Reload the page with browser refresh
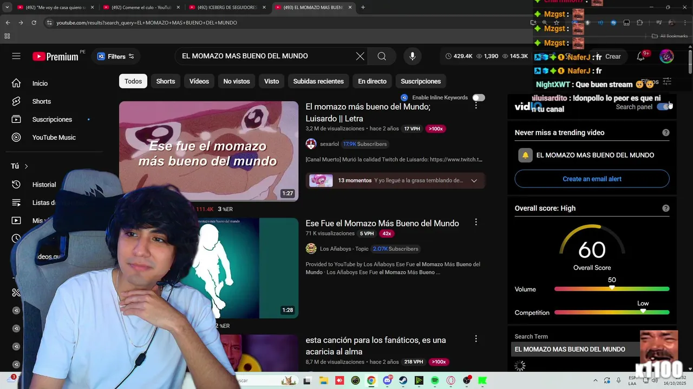693x389 pixels. click(34, 23)
